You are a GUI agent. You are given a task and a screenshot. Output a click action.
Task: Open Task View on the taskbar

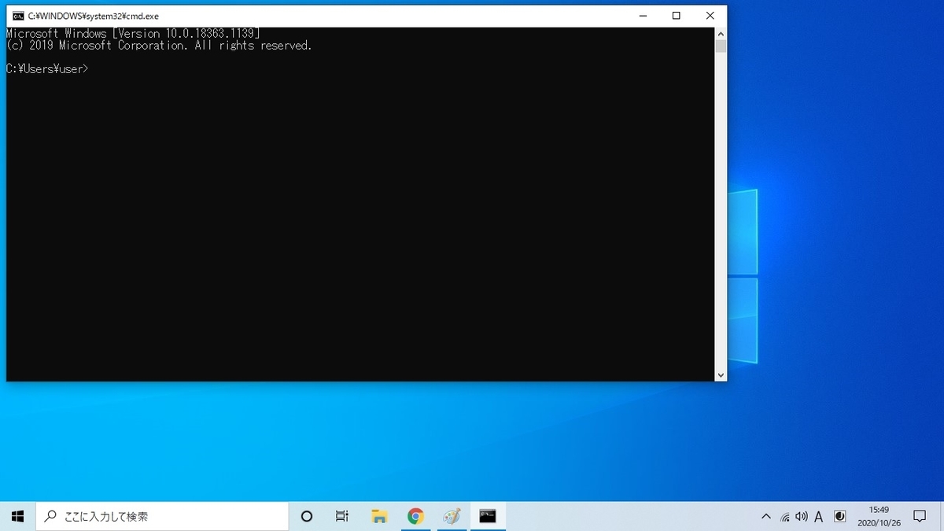coord(342,516)
